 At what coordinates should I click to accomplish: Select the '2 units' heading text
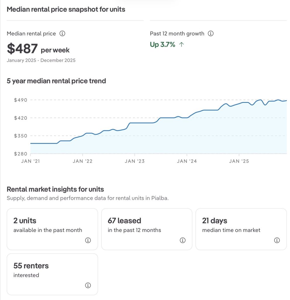pyautogui.click(x=25, y=221)
